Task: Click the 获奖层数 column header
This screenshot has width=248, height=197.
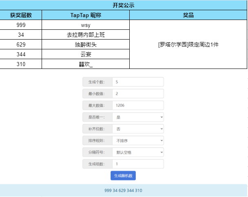Action: (21, 15)
